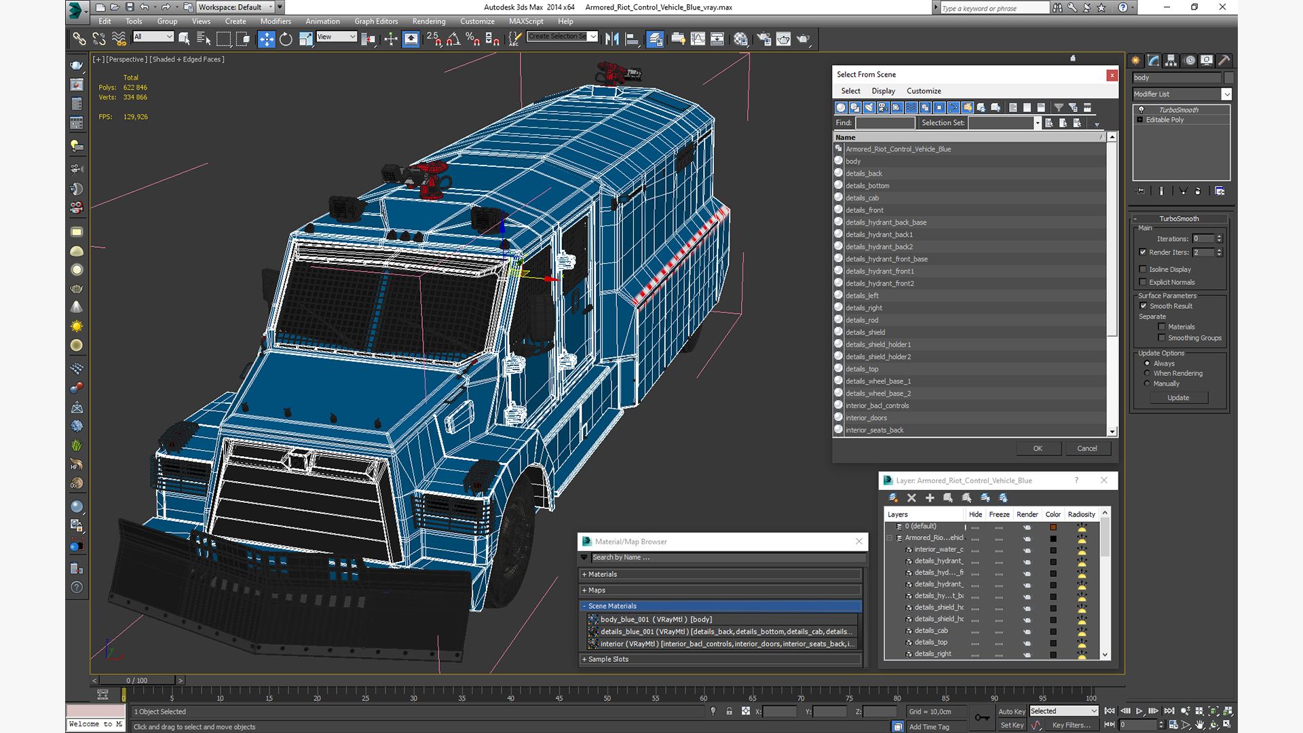Open the Modify command panel tab
Image resolution: width=1303 pixels, height=733 pixels.
coord(1154,60)
